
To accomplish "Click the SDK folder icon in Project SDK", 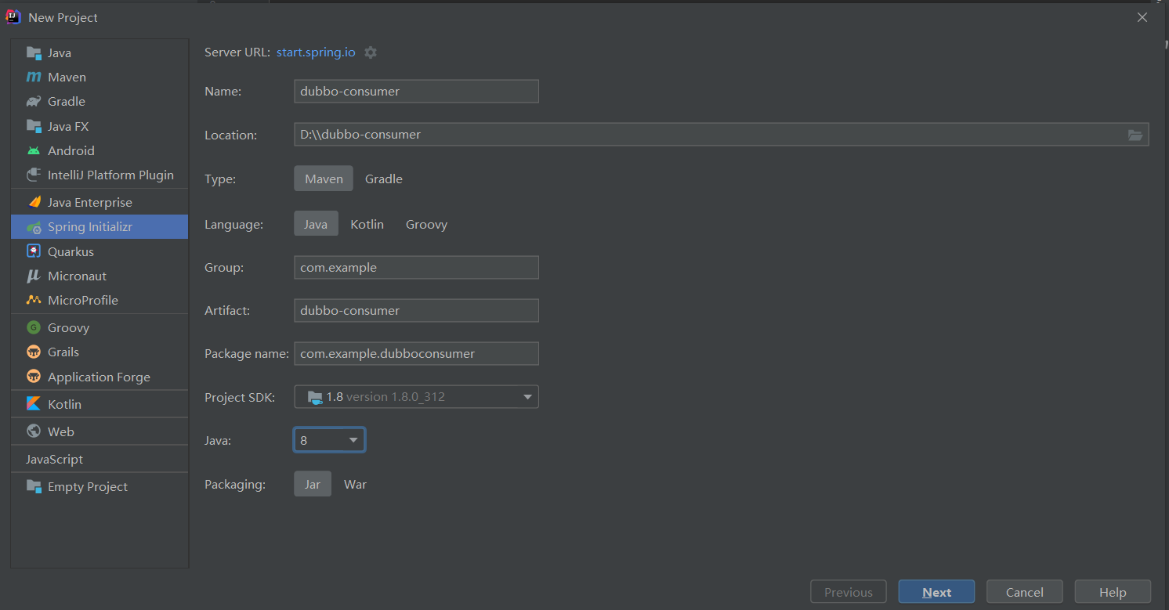I will click(315, 397).
